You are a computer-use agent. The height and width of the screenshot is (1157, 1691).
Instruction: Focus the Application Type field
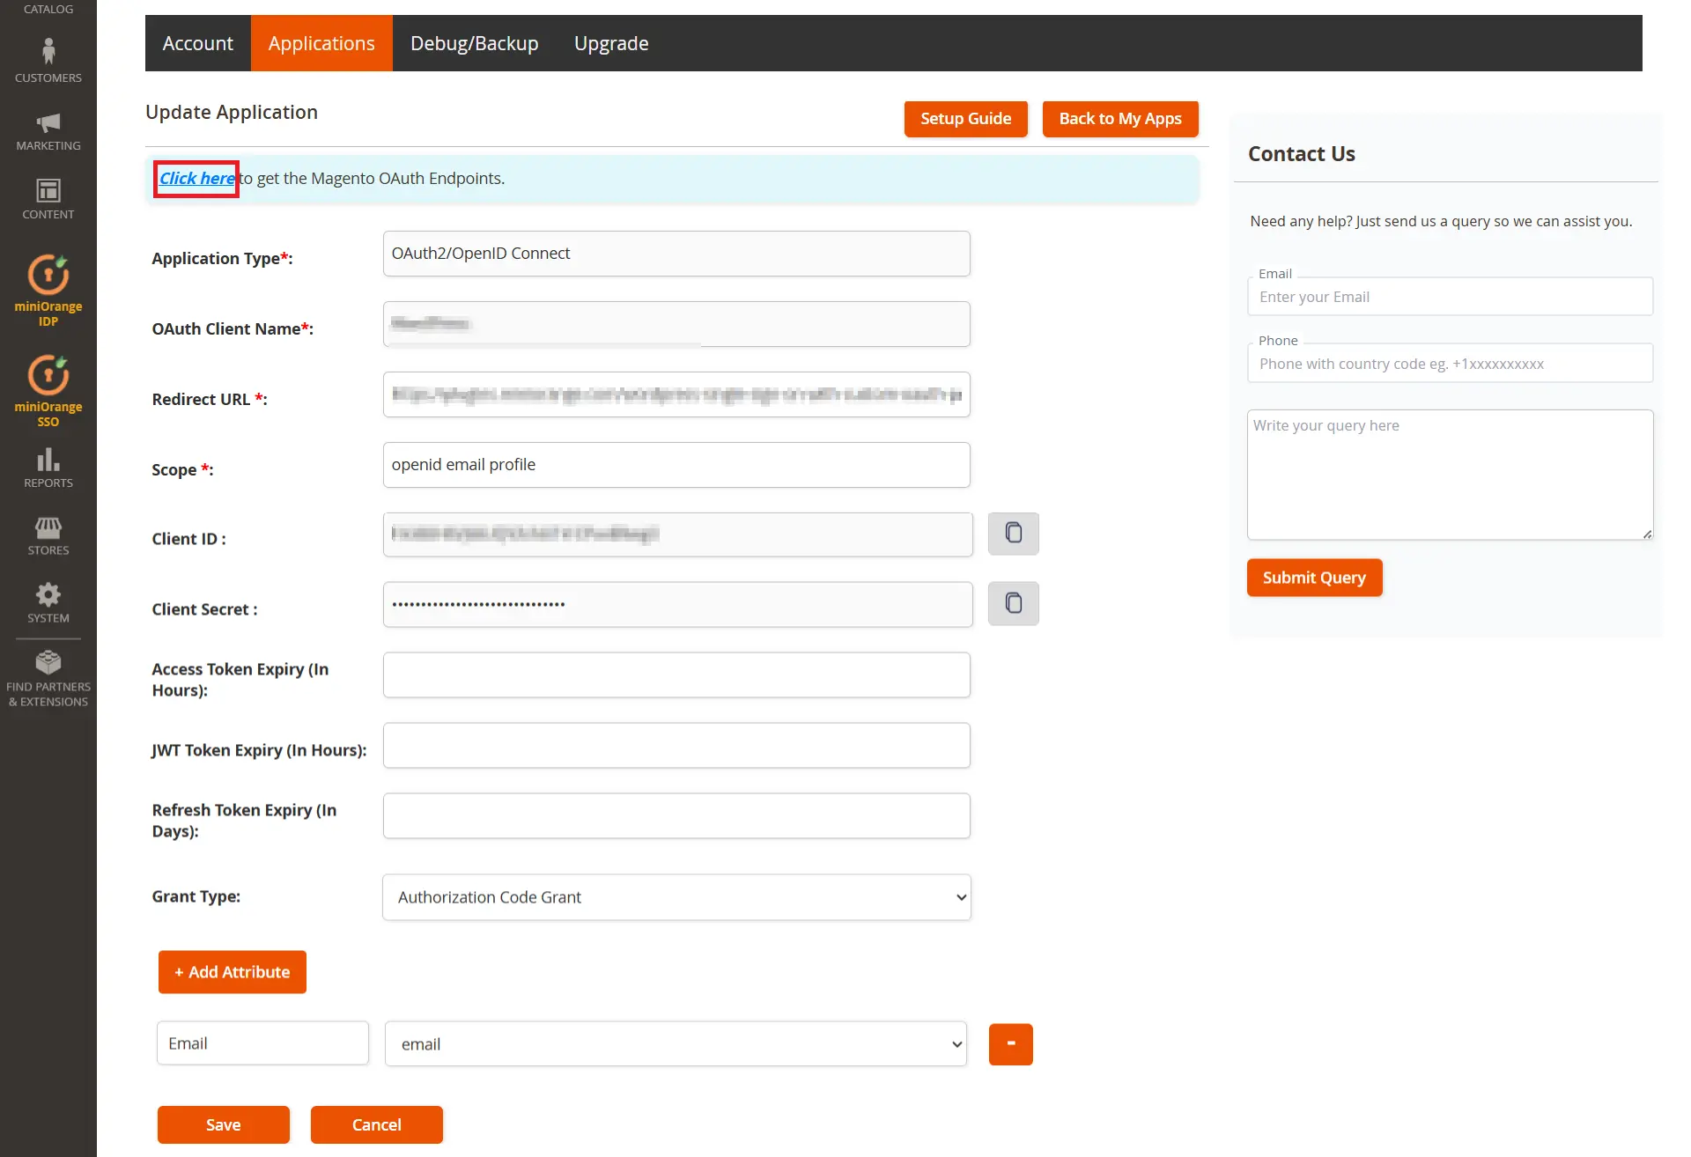(x=676, y=254)
